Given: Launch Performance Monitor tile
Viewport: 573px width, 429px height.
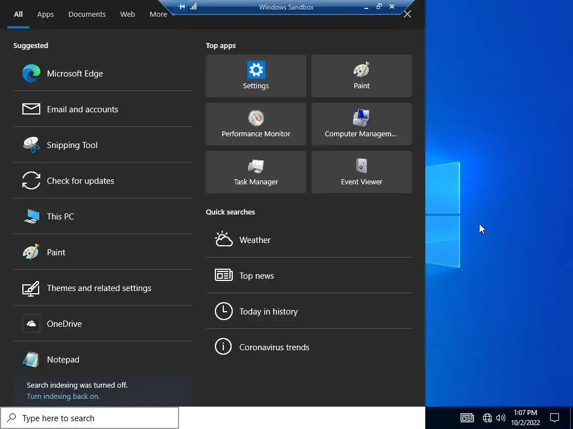Looking at the screenshot, I should pos(256,124).
